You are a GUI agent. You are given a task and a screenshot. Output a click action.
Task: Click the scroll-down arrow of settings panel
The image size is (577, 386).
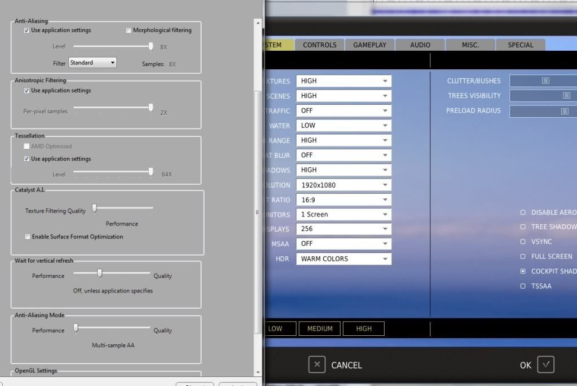point(258,372)
